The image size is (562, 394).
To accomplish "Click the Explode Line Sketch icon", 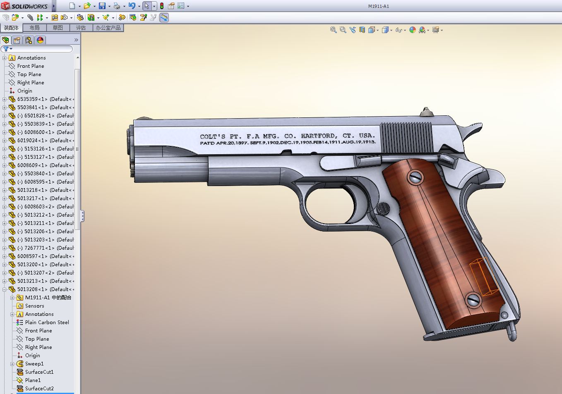I will pos(154,17).
